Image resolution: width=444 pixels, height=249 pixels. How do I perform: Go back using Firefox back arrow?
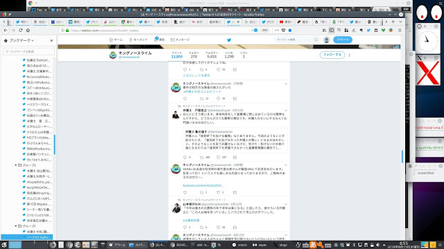click(x=6, y=30)
